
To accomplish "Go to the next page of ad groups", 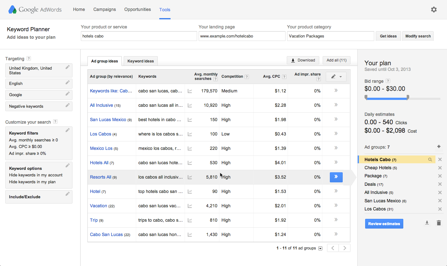I will 345,248.
